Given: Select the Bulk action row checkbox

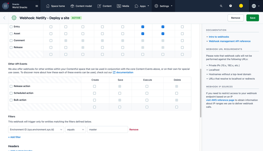Looking at the screenshot, I should point(11,100).
